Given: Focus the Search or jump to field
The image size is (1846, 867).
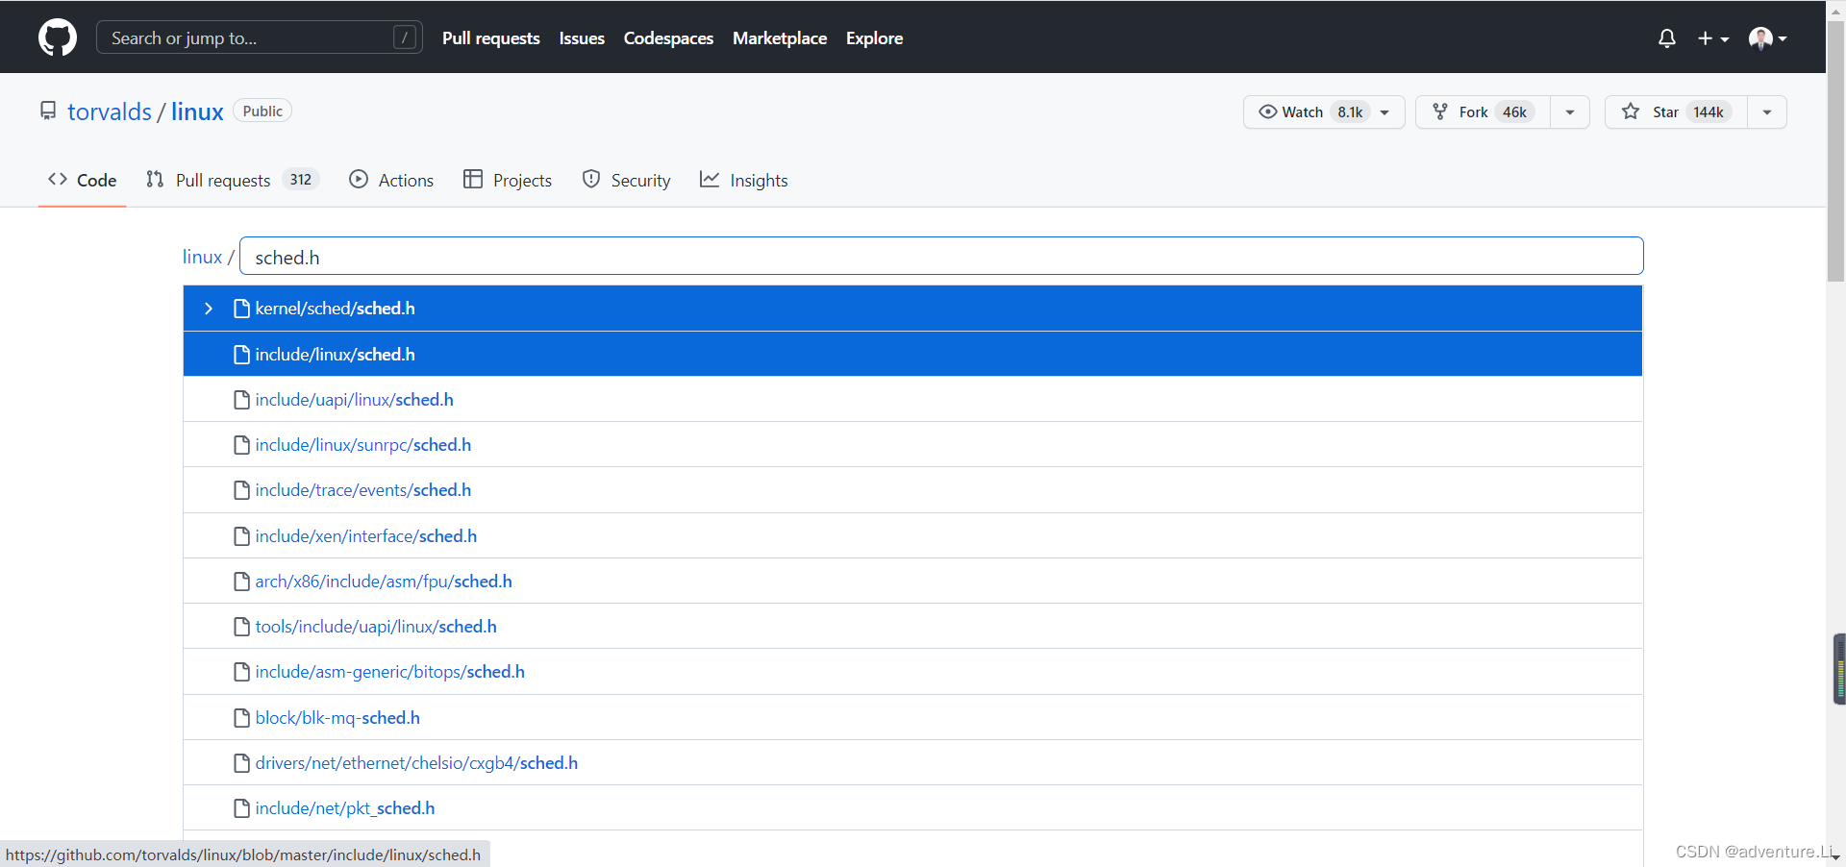Looking at the screenshot, I should pos(260,37).
